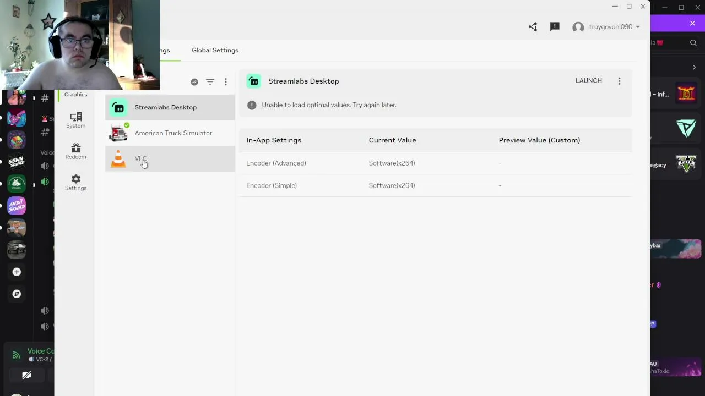The image size is (705, 396).
Task: Open System section in NVIDIA sidebar
Action: [x=75, y=120]
